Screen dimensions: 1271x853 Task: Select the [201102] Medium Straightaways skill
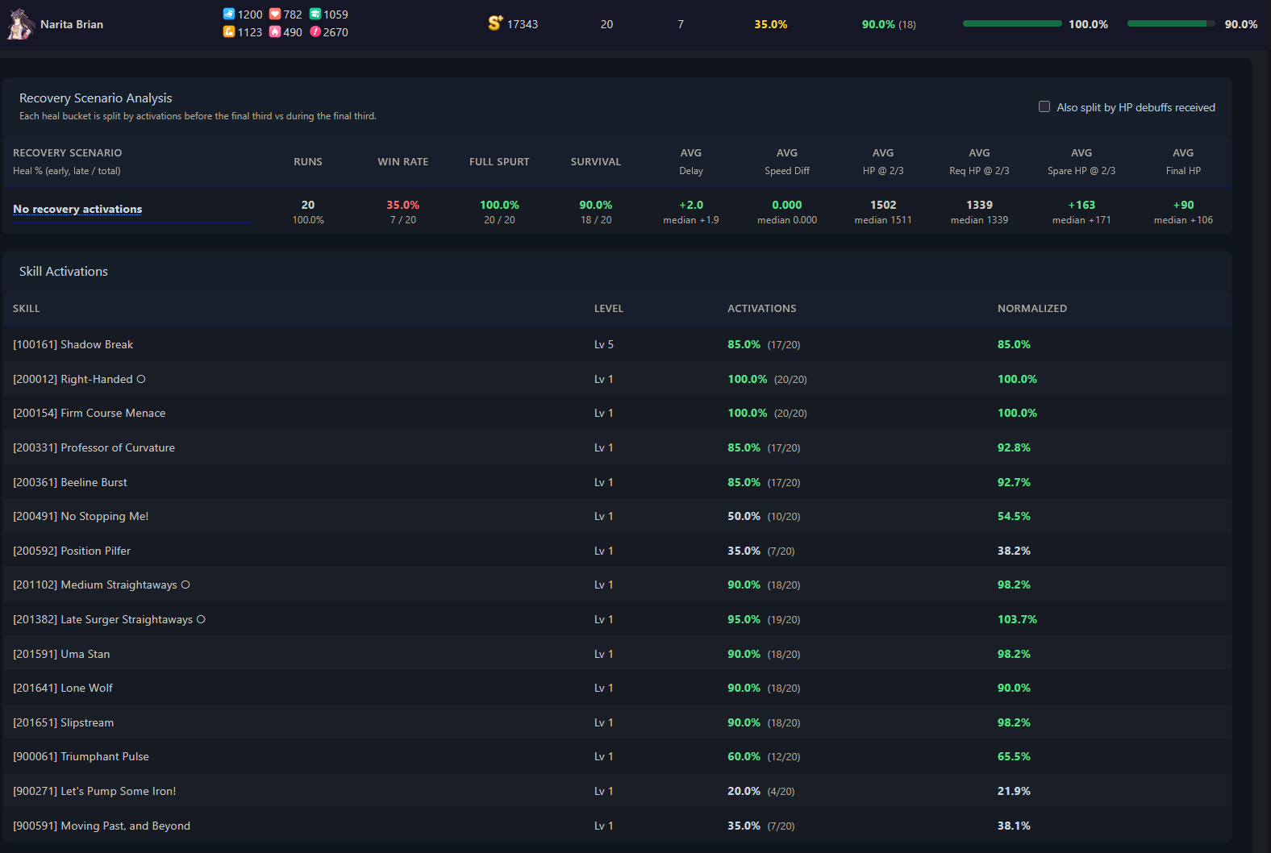click(x=617, y=585)
